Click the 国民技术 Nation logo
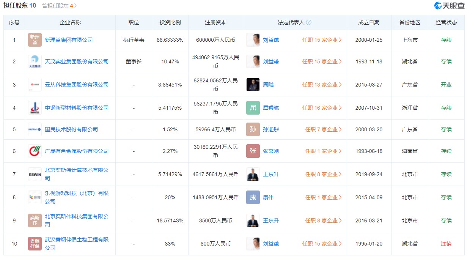The width and height of the screenshot is (470, 263). point(35,129)
